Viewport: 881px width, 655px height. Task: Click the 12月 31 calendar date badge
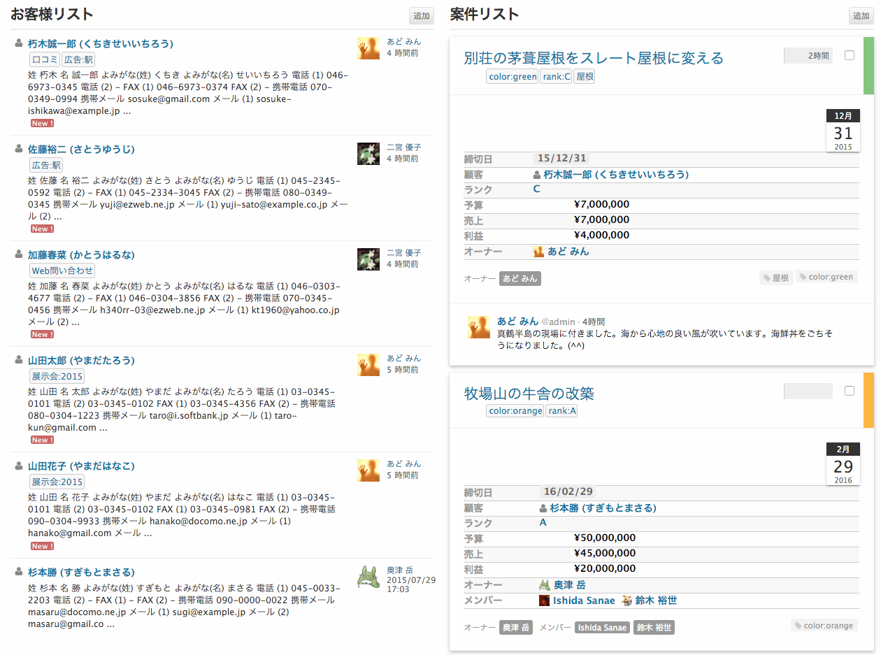843,131
